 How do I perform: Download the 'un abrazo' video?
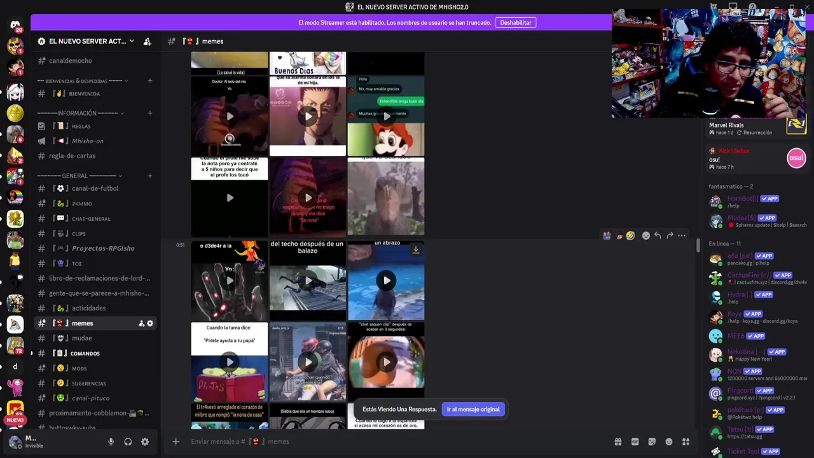click(416, 250)
